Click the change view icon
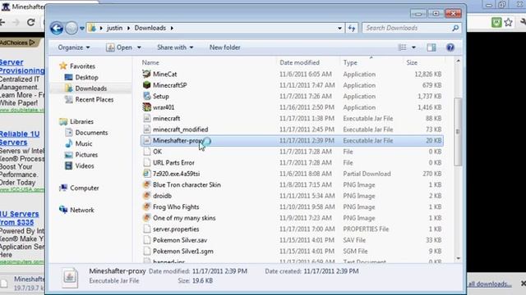This screenshot has width=526, height=295. [x=402, y=48]
